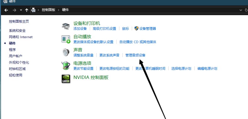Open 选择电源计划 link
Image resolution: width=248 pixels, height=119 pixels.
[x=181, y=68]
